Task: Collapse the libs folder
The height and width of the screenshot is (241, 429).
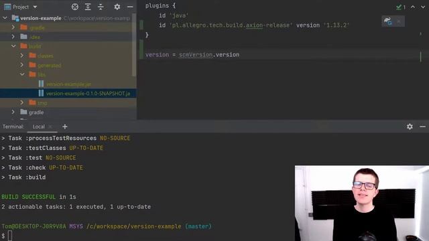Action: click(22, 74)
